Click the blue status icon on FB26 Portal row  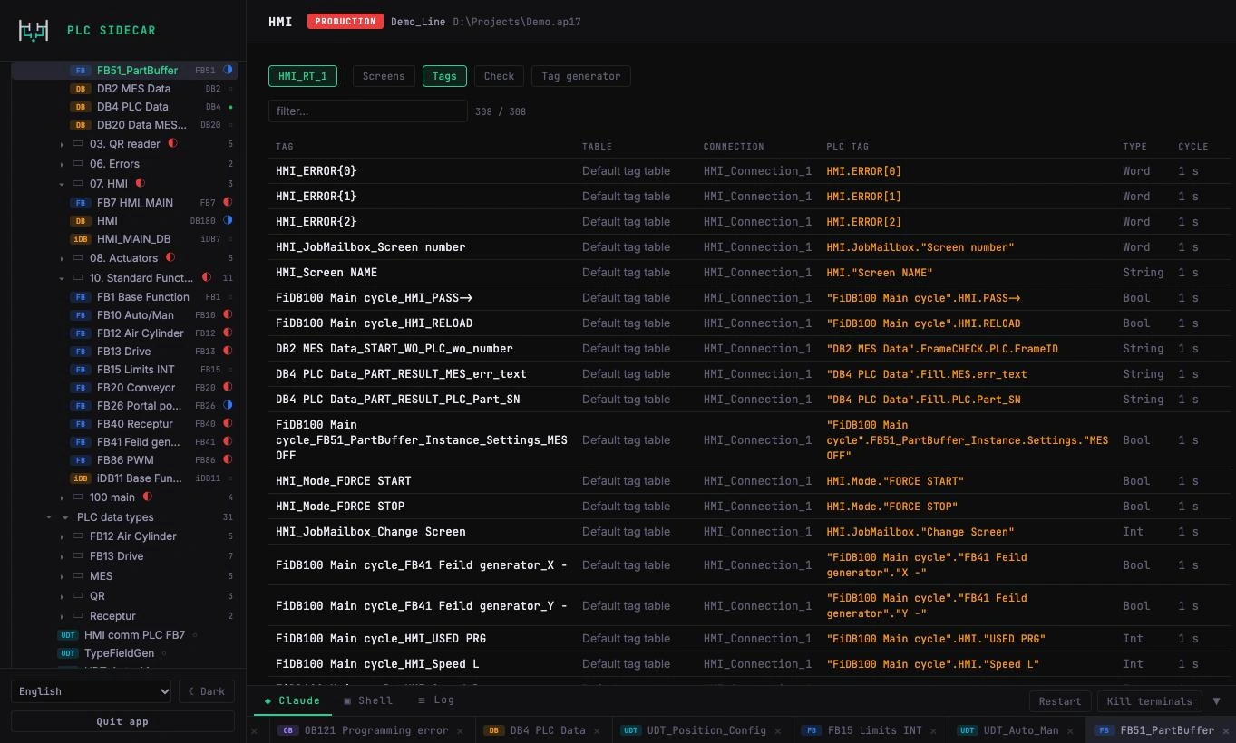228,405
